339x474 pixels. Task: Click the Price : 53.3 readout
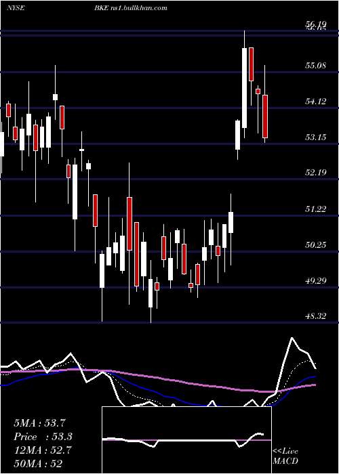tap(43, 437)
